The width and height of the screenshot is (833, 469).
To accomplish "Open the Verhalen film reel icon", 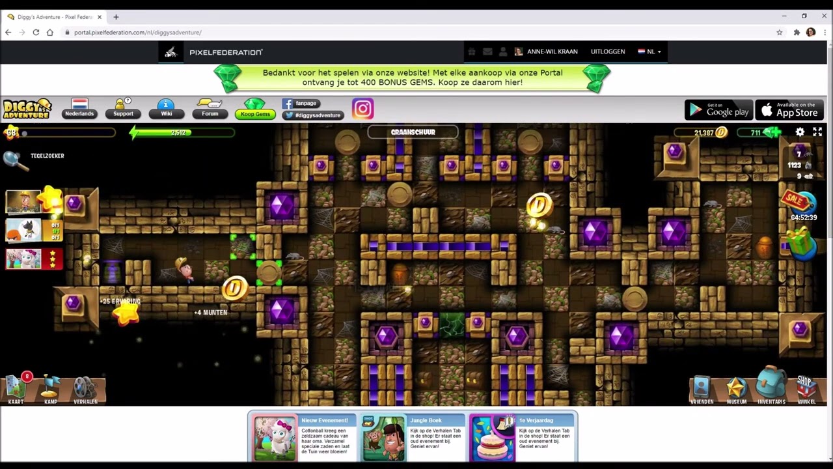I will 85,389.
